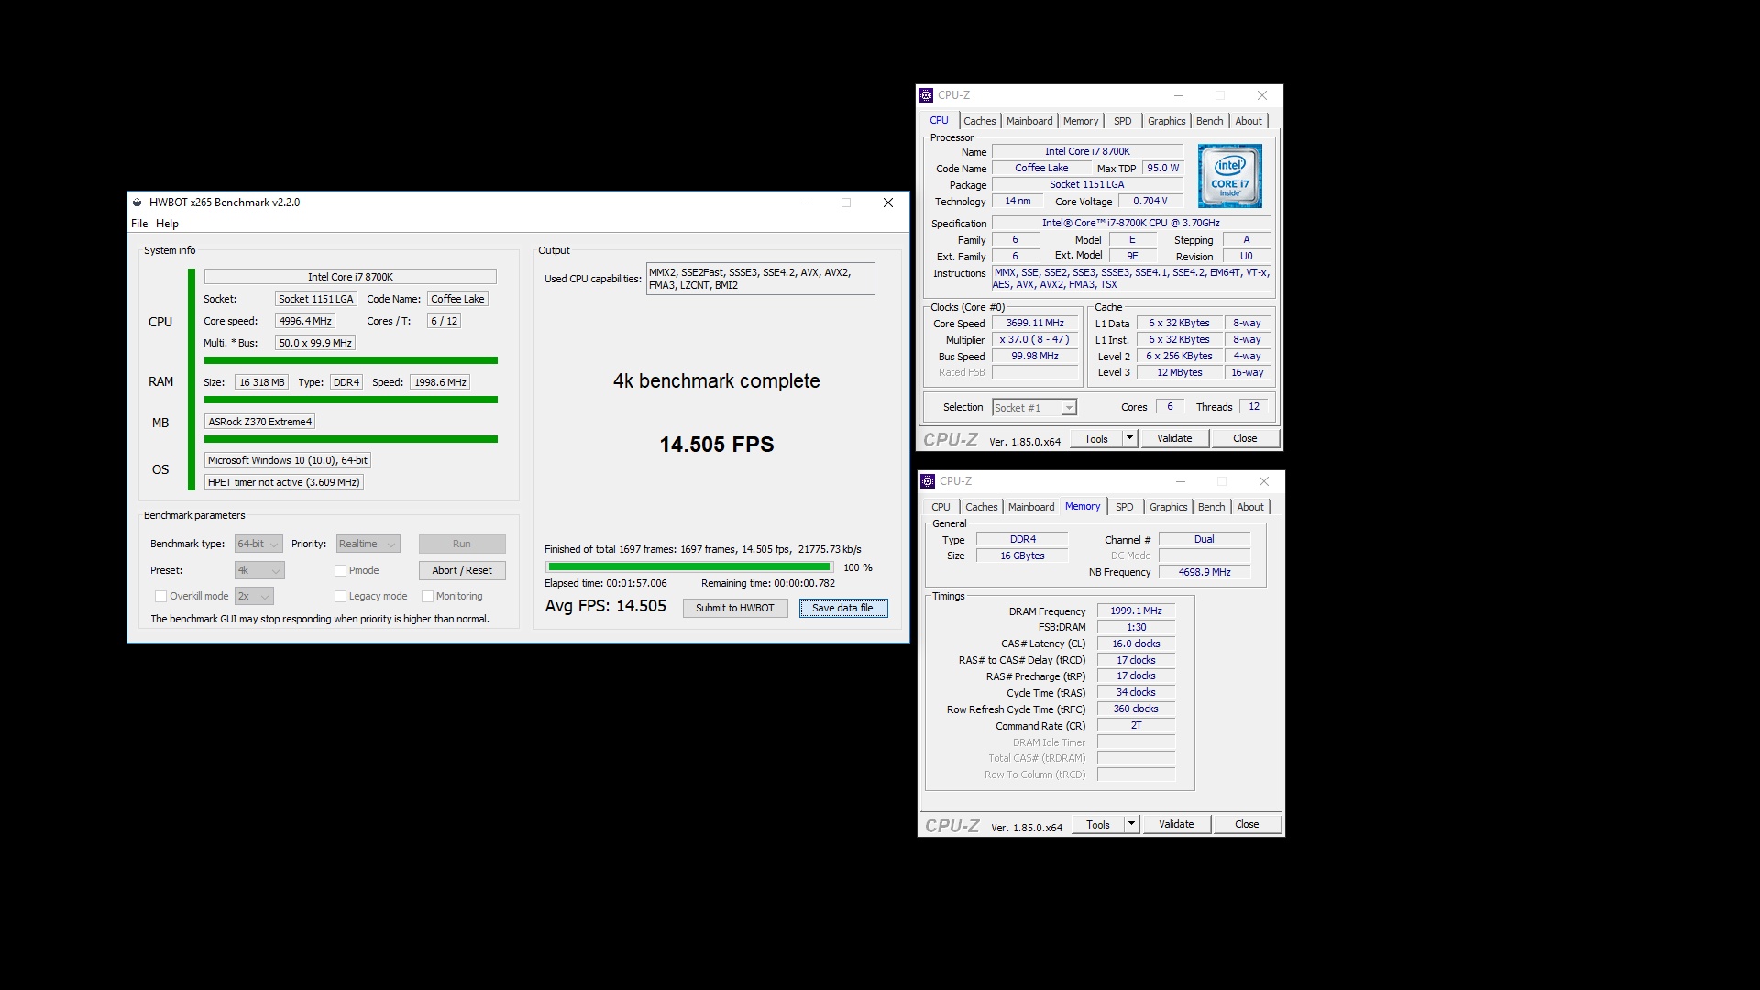Image resolution: width=1760 pixels, height=990 pixels.
Task: Click the Core speed 4996.4 MHz field
Action: click(304, 321)
